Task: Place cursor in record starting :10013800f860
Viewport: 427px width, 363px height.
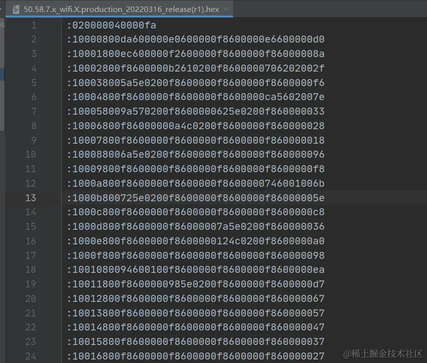Action: click(196, 313)
